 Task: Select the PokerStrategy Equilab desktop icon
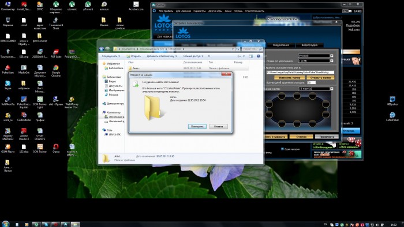click(x=24, y=103)
